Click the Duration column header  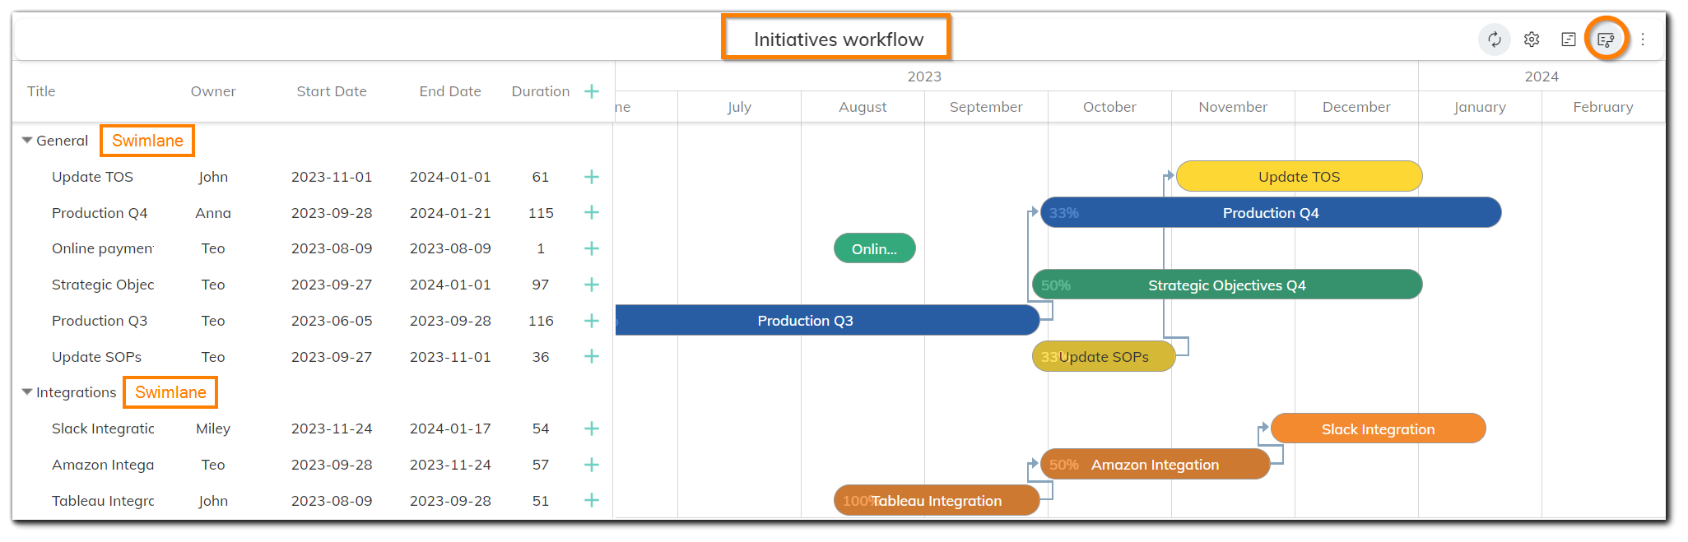pos(541,91)
